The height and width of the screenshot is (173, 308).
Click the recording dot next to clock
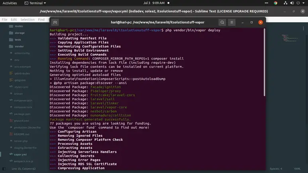pos(168,3)
